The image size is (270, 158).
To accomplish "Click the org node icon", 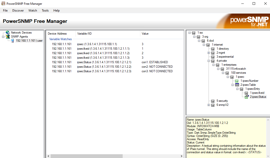I will [x=198, y=37].
